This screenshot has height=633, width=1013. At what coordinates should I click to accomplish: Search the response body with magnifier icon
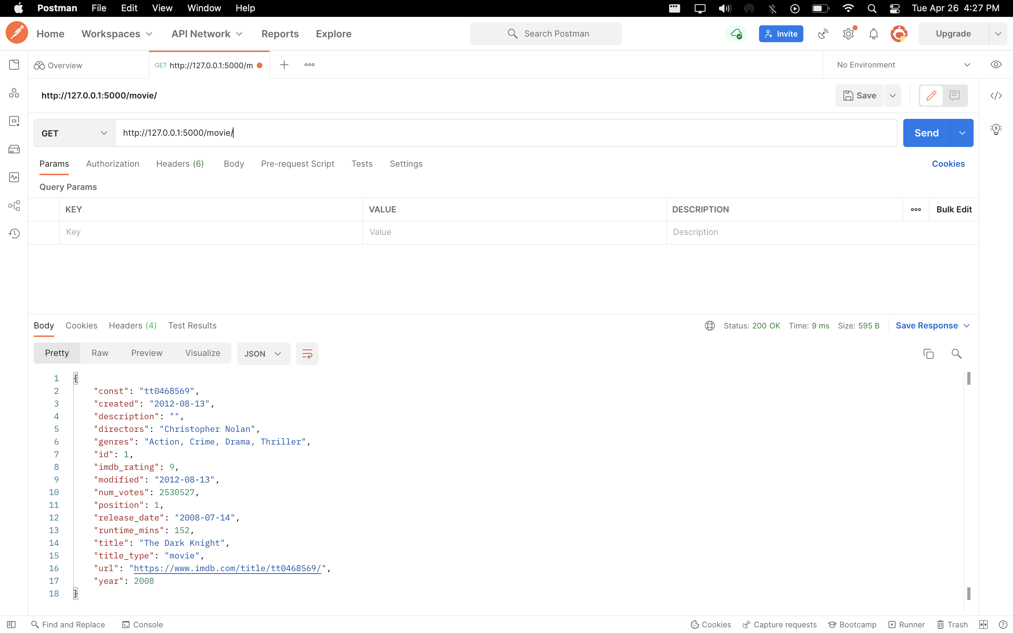click(x=956, y=354)
